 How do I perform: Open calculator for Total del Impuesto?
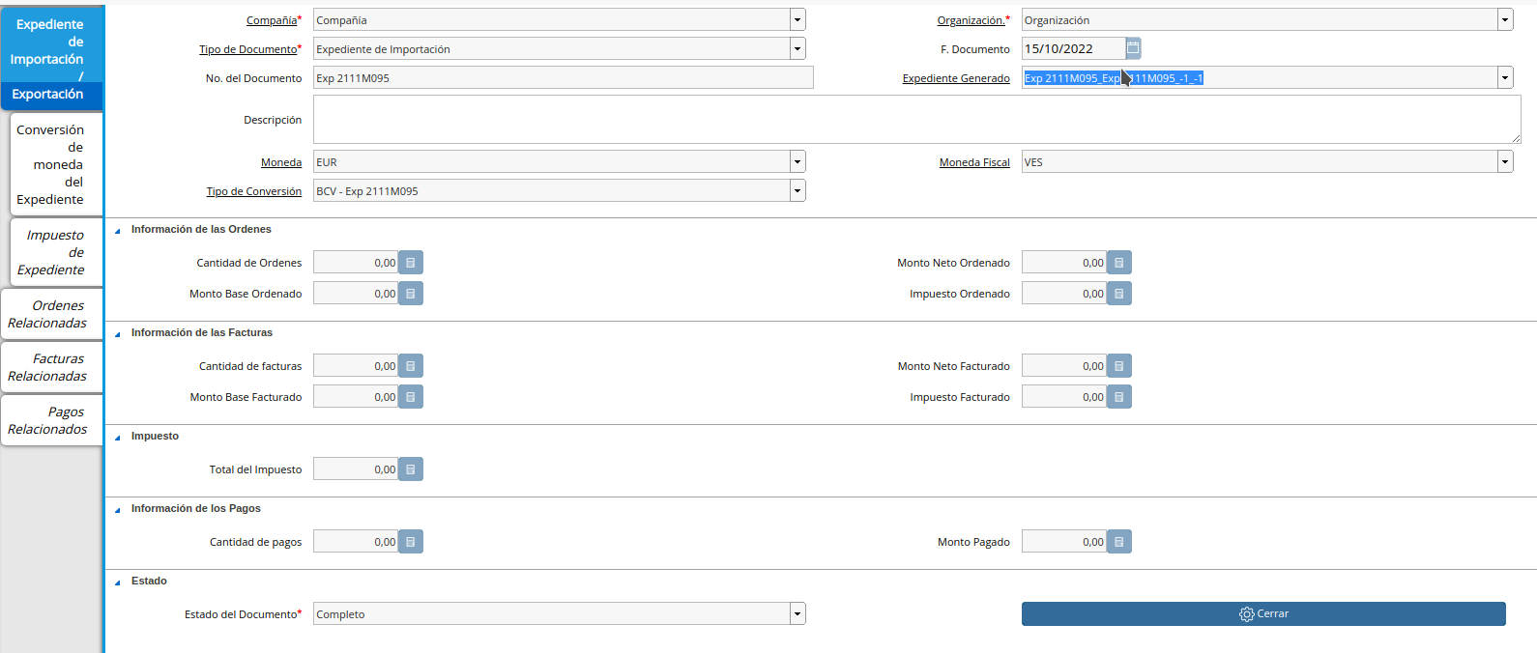411,469
